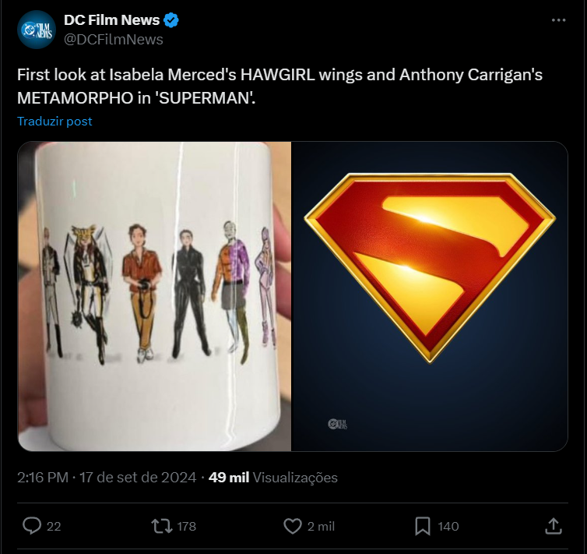Click the '2 mil' likes count

point(321,527)
